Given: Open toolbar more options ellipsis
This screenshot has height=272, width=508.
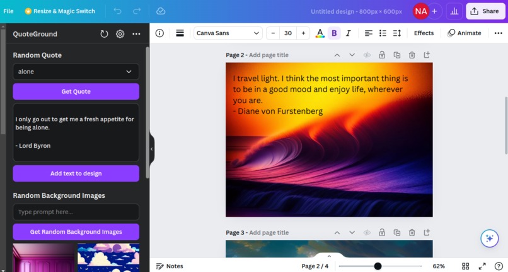Looking at the screenshot, I should click(x=499, y=33).
